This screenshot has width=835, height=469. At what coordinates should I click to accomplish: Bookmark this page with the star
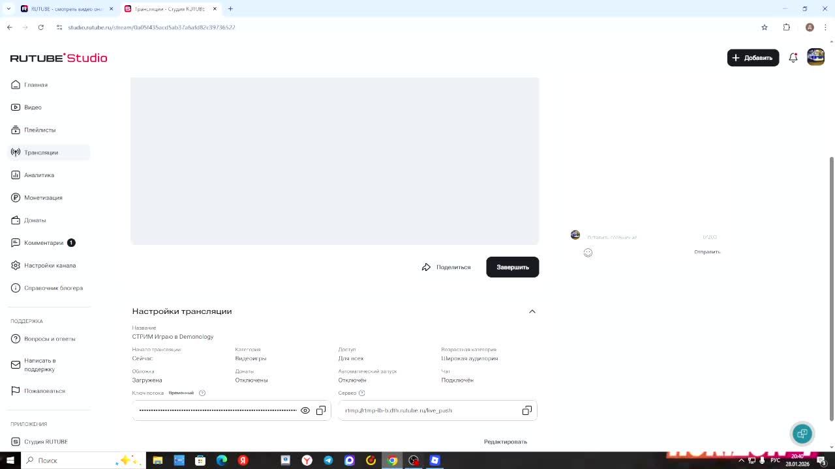point(765,27)
